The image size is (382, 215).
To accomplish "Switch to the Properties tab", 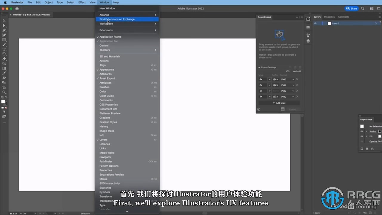I will [329, 17].
